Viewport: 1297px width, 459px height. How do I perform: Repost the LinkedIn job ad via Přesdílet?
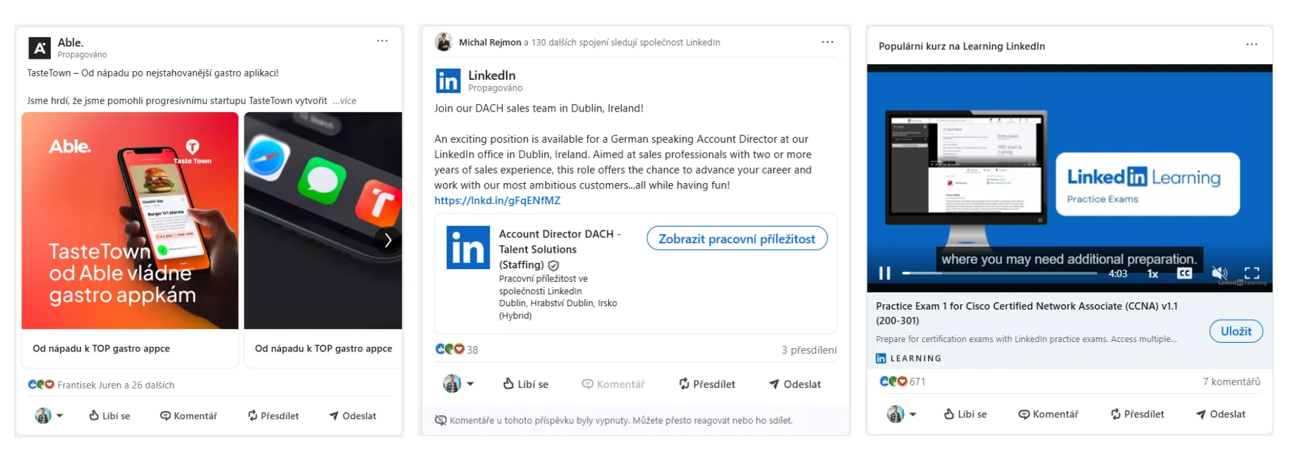(706, 384)
